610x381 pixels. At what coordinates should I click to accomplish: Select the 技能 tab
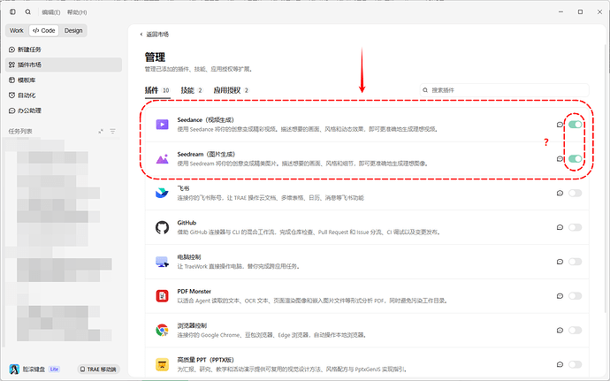click(192, 90)
